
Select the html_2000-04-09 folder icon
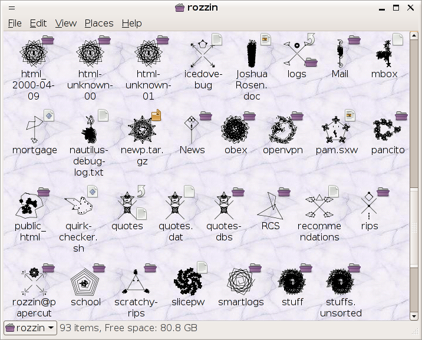click(x=34, y=53)
